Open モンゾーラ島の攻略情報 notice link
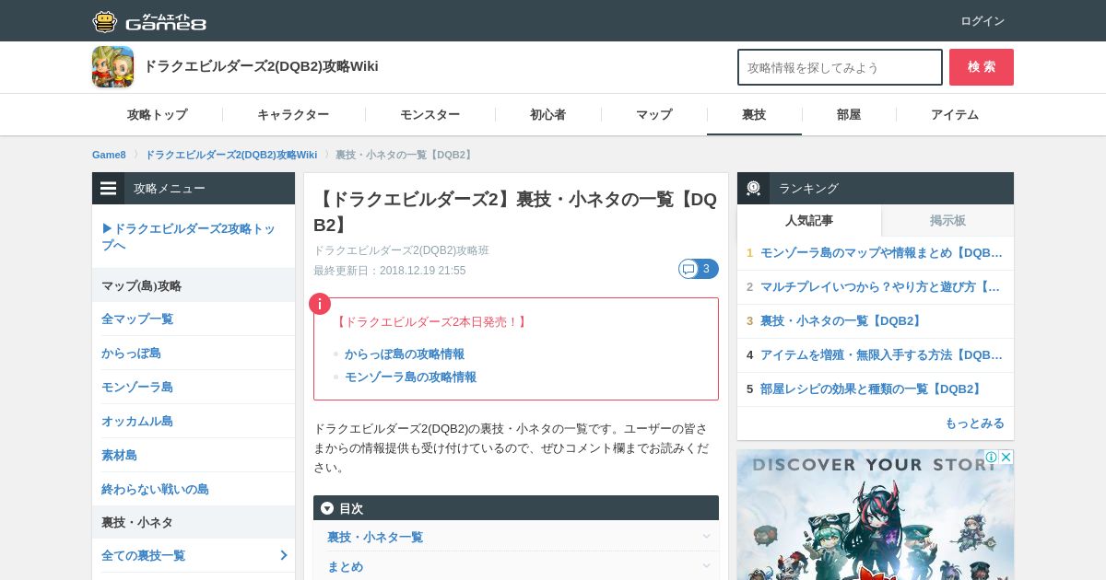Viewport: 1106px width, 580px height. pos(410,377)
